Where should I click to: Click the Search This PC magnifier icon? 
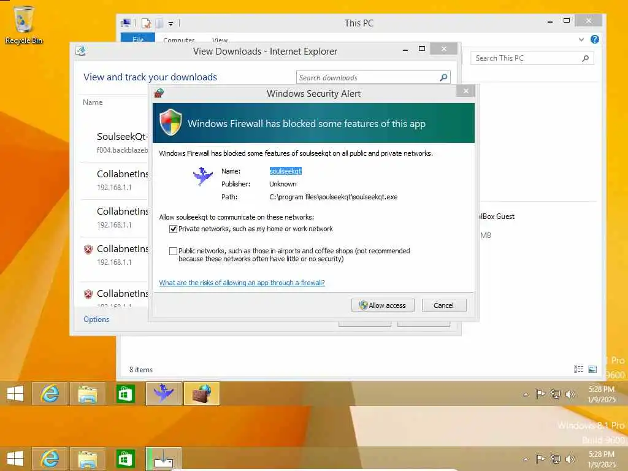tap(586, 58)
